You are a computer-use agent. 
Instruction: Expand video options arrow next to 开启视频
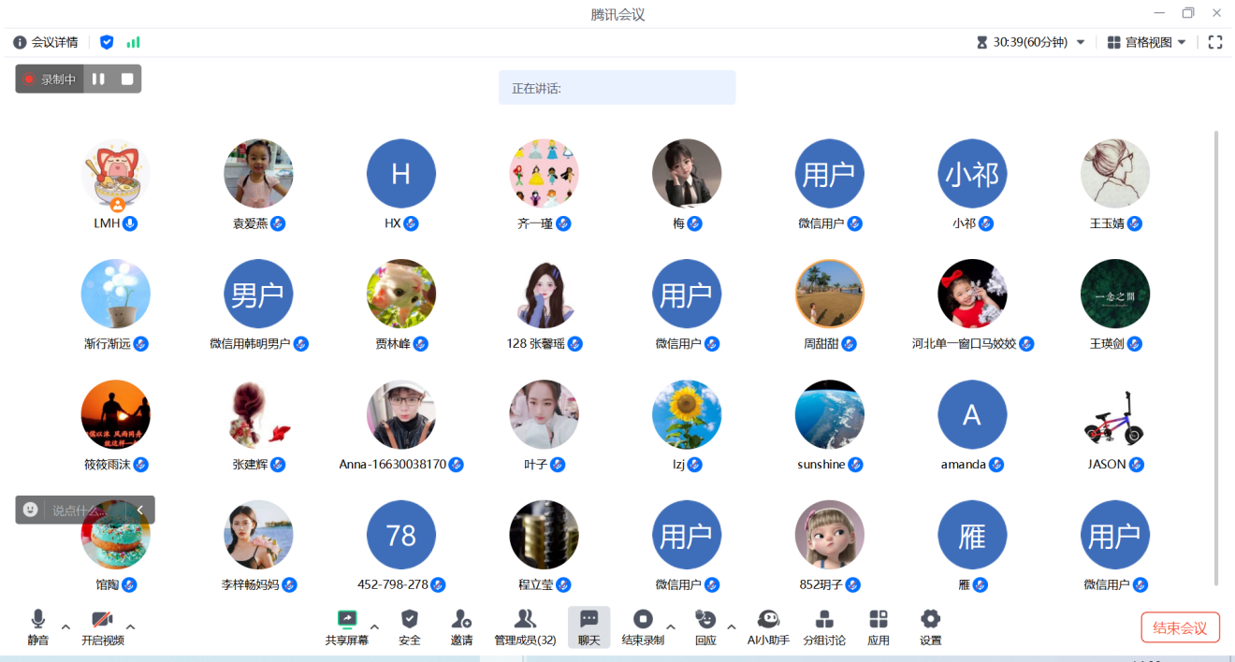coord(130,626)
